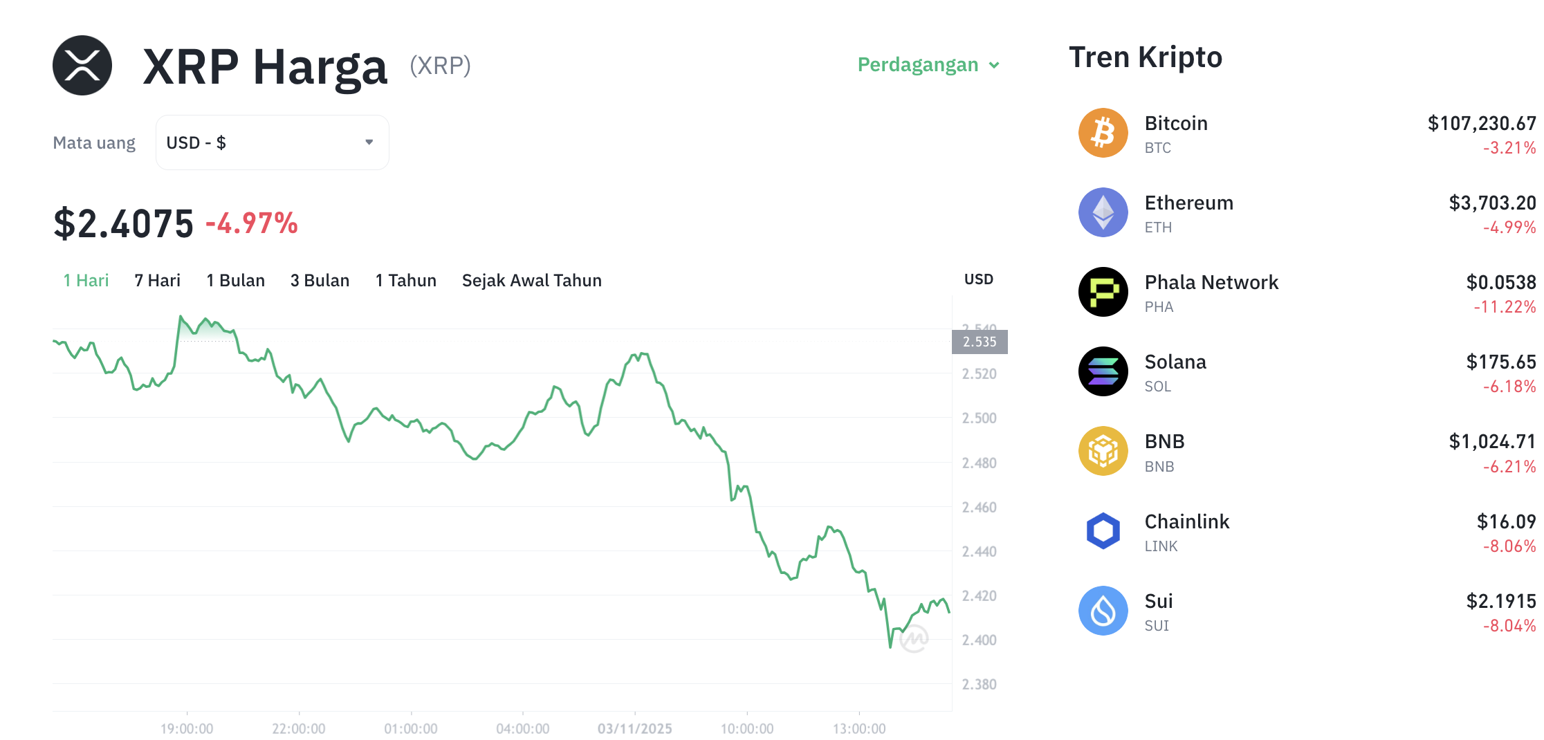Click the XRP coin logo

pyautogui.click(x=82, y=64)
